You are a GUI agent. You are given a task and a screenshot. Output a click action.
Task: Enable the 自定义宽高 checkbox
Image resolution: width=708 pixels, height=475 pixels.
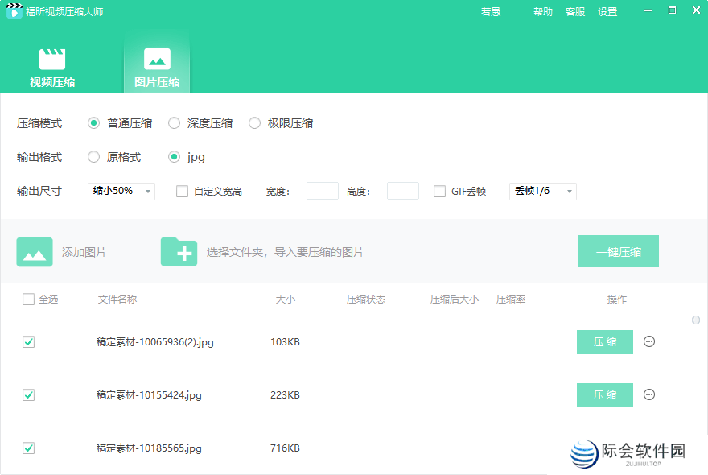(x=181, y=191)
